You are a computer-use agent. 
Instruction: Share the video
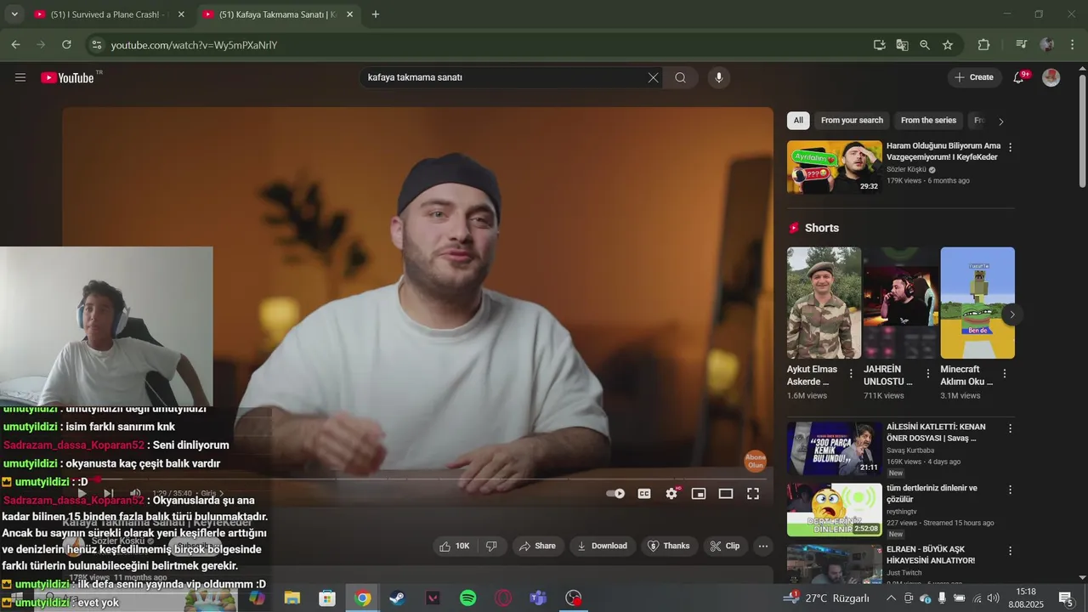pyautogui.click(x=537, y=546)
